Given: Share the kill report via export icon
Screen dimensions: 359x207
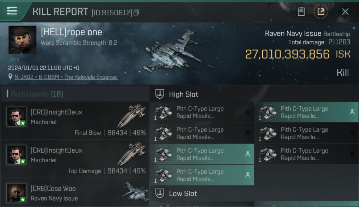Looking at the screenshot, I should (321, 12).
